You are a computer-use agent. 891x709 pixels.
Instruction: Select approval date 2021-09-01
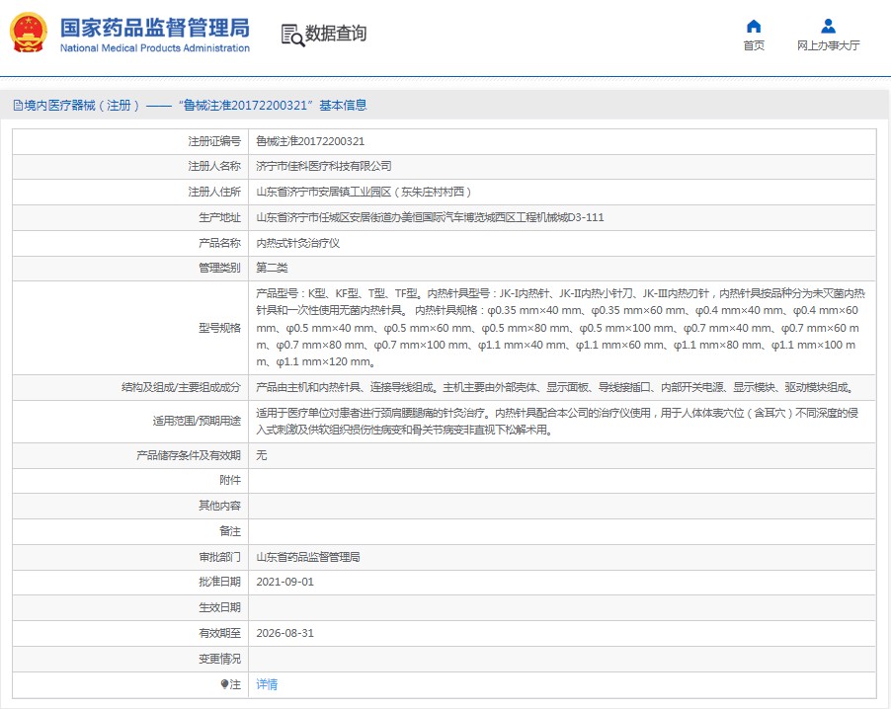click(284, 582)
